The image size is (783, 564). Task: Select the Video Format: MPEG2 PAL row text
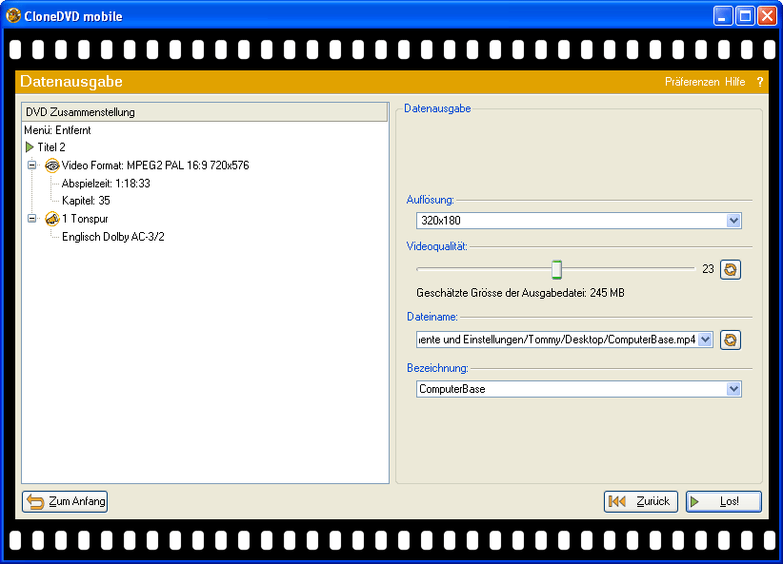[x=155, y=165]
